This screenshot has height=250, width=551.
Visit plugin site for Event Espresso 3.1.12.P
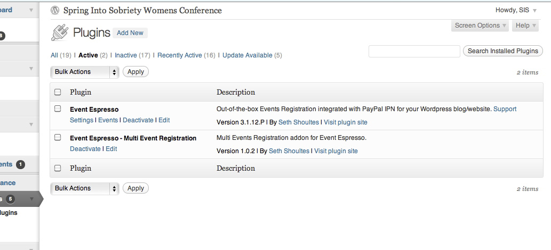tap(346, 122)
